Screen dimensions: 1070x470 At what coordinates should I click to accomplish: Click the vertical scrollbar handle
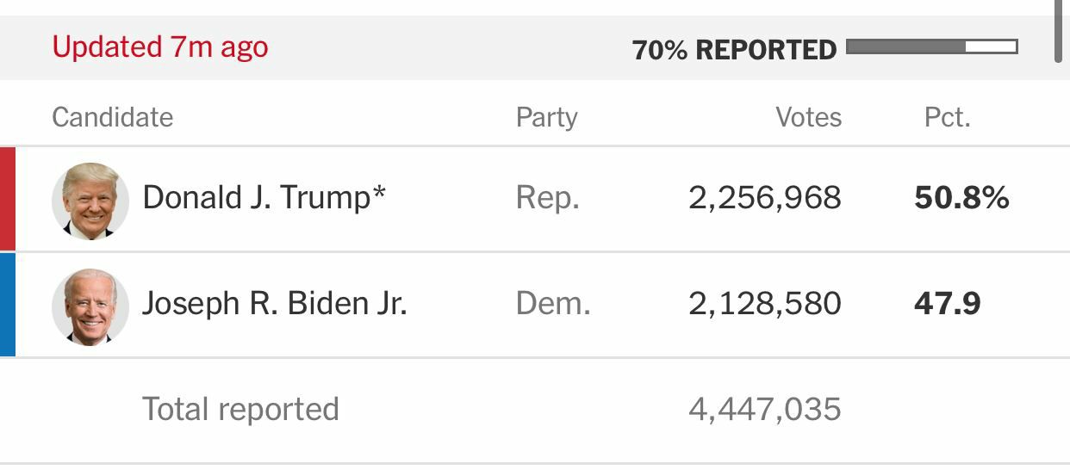1059,31
